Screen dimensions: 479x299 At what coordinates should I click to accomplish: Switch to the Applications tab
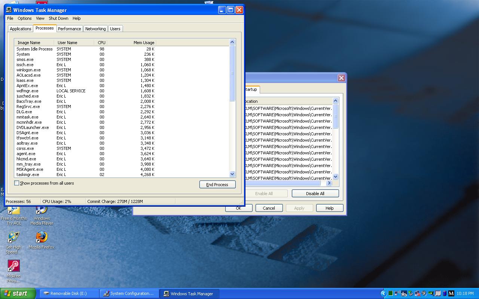21,29
